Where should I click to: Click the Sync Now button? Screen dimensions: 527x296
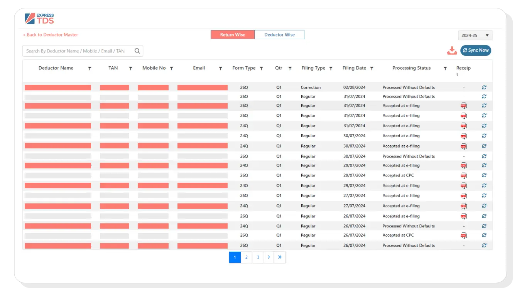tap(476, 50)
